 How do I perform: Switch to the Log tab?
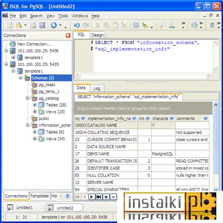pyautogui.click(x=97, y=89)
